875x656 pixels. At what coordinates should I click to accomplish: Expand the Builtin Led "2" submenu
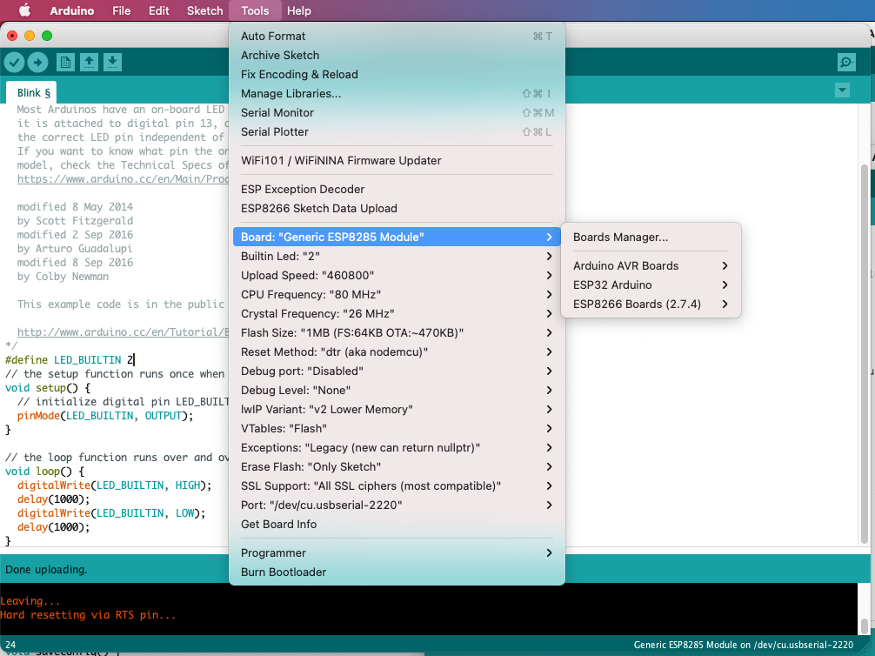(397, 257)
